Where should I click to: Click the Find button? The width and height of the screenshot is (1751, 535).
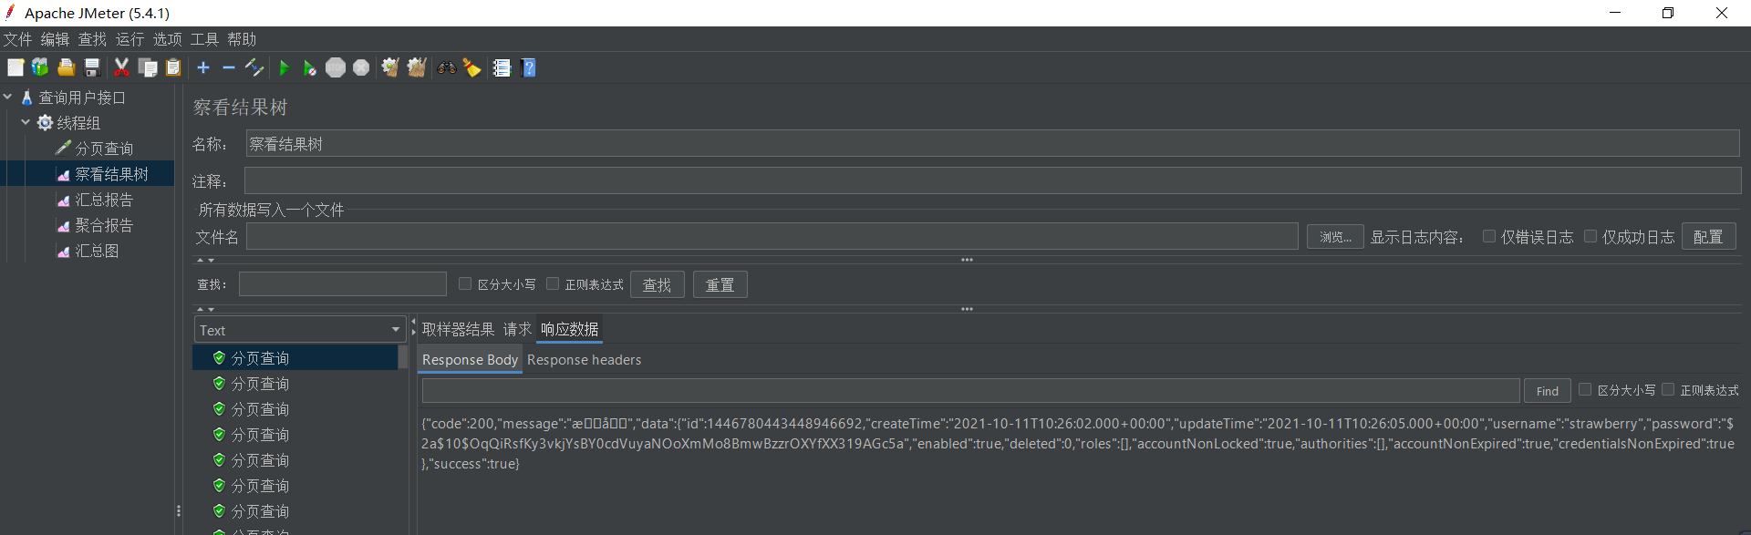[x=1547, y=390]
